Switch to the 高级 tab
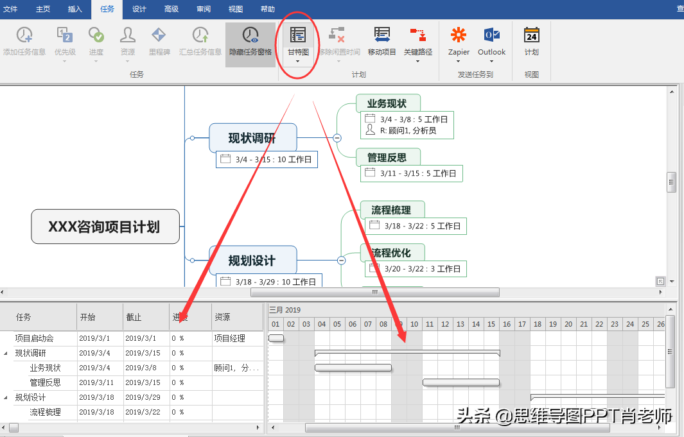 point(171,9)
